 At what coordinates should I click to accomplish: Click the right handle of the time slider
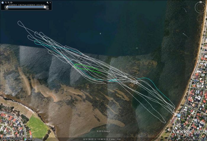pos(45,7)
